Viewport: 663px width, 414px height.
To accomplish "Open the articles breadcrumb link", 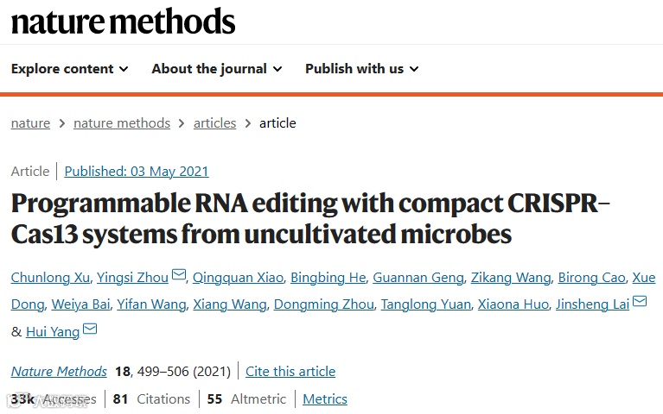I will coord(214,123).
